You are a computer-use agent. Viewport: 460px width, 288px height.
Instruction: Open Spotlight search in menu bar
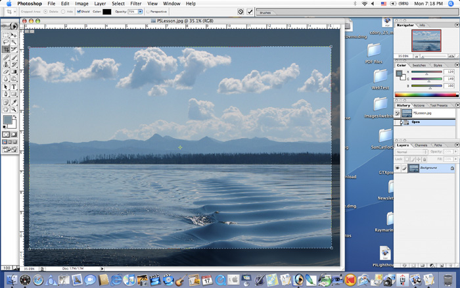coord(453,3)
